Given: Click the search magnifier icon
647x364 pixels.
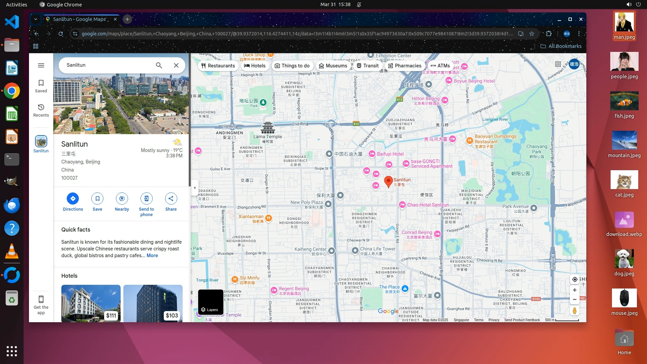Looking at the screenshot, I should pyautogui.click(x=159, y=65).
